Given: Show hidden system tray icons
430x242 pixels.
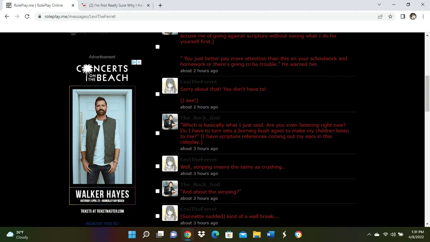Looking at the screenshot, I should pyautogui.click(x=369, y=234).
